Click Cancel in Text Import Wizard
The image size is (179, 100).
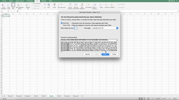pyautogui.click(x=88, y=54)
